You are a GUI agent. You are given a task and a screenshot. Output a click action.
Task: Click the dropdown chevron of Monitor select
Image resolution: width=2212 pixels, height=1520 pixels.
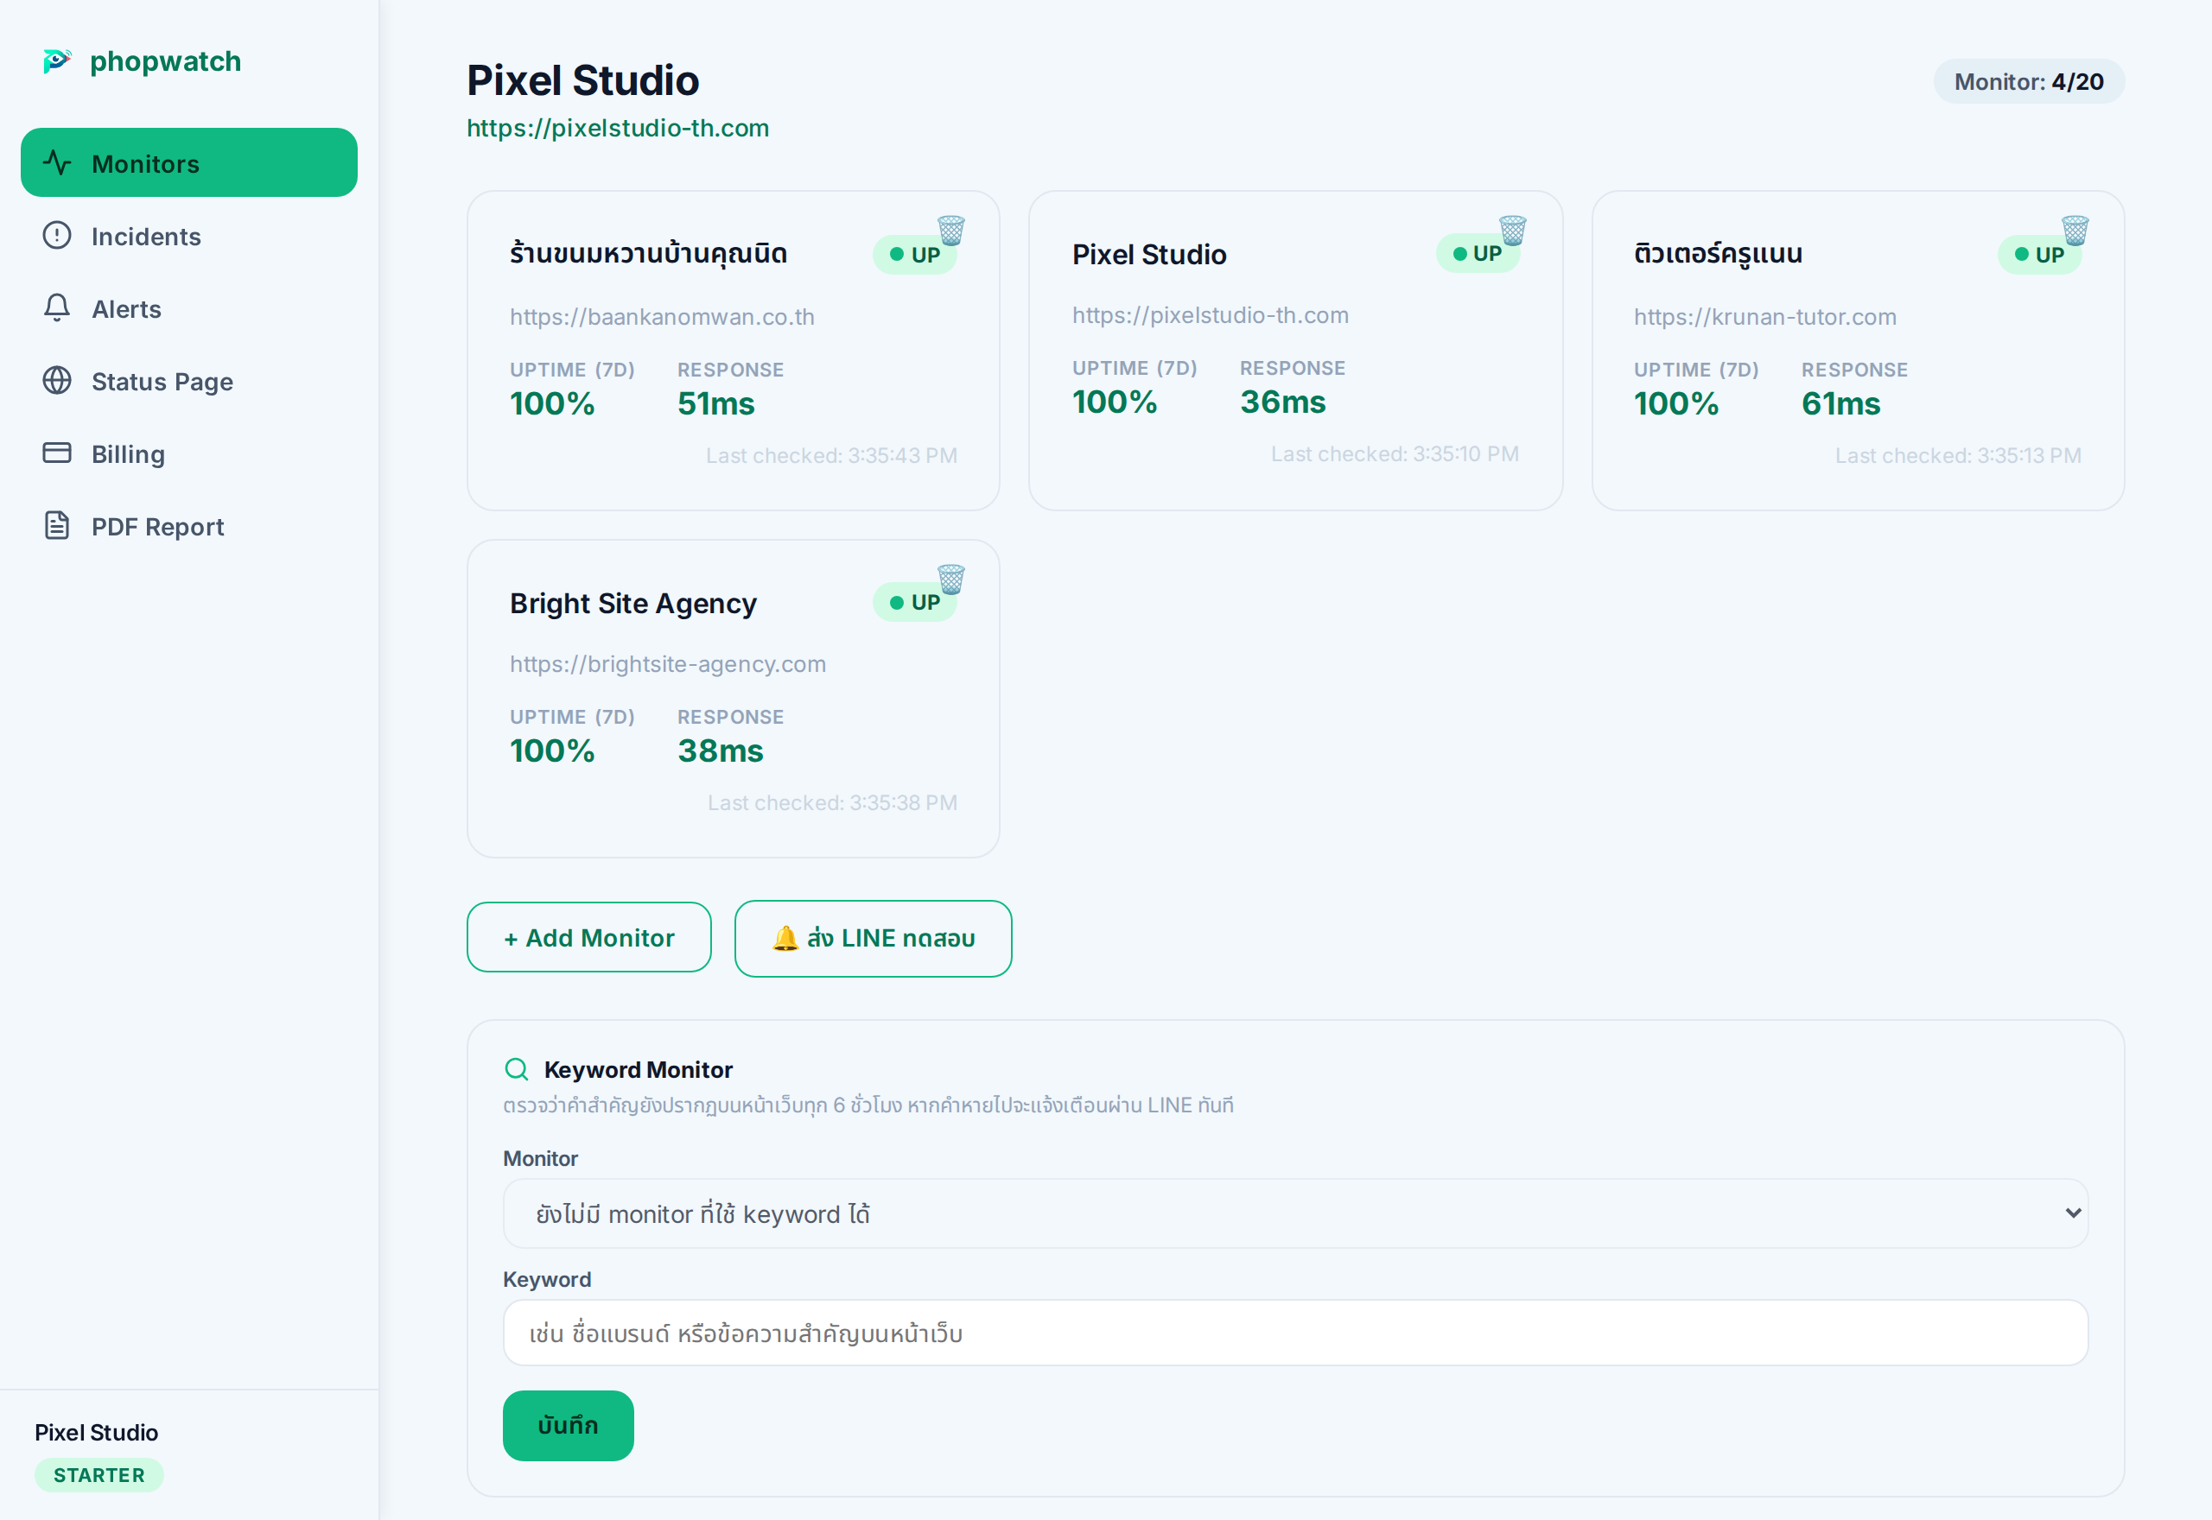tap(2072, 1213)
